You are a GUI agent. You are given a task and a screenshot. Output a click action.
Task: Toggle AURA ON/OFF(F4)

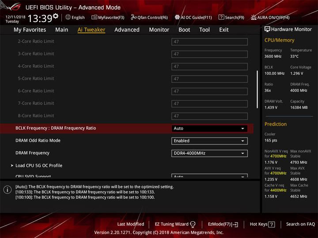[270, 17]
